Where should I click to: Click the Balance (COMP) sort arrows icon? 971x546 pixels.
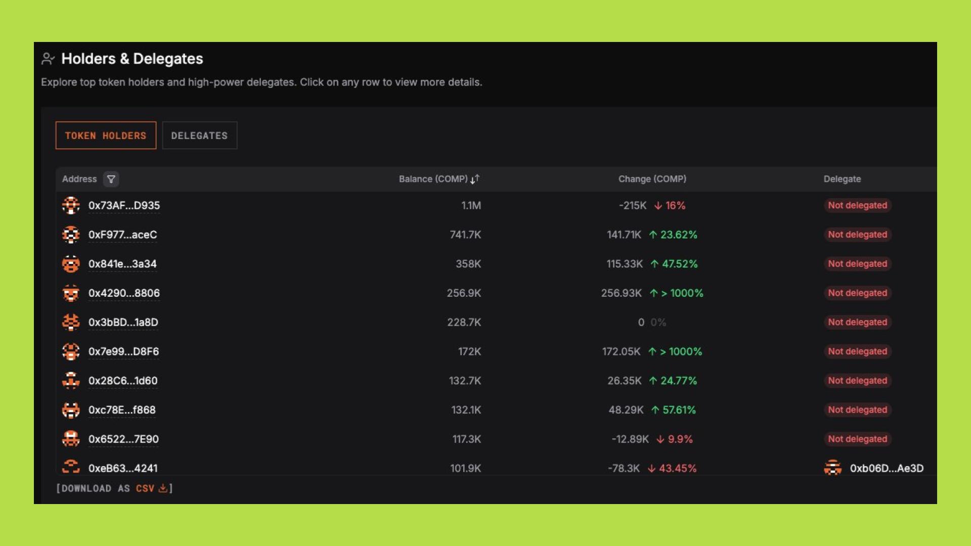click(474, 179)
